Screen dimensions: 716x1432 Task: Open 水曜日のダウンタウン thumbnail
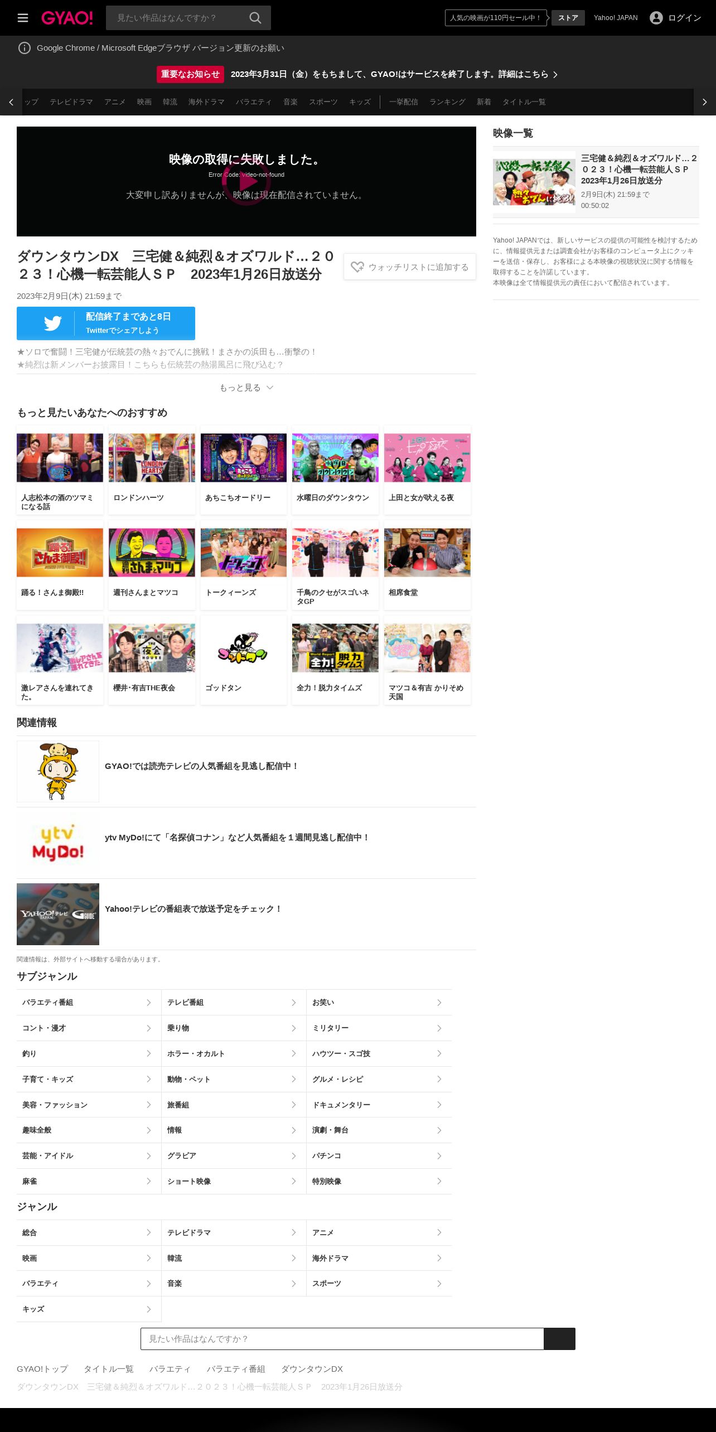point(335,458)
